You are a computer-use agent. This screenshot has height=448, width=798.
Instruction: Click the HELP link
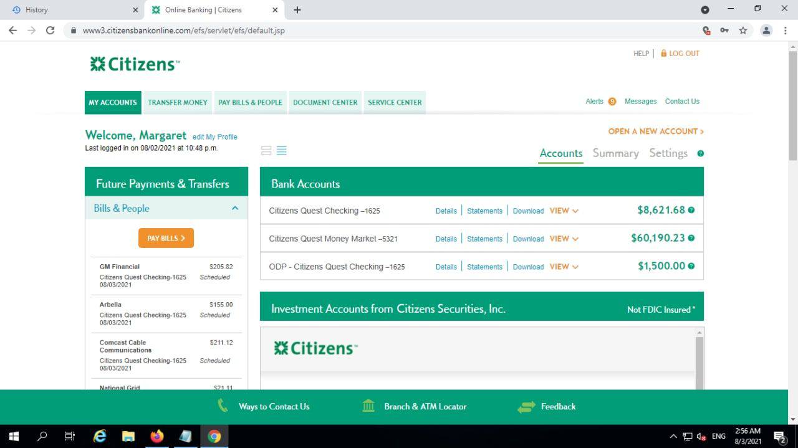[x=641, y=54]
